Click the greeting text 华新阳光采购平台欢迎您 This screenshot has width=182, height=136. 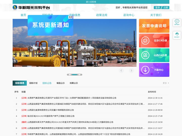point(135,8)
